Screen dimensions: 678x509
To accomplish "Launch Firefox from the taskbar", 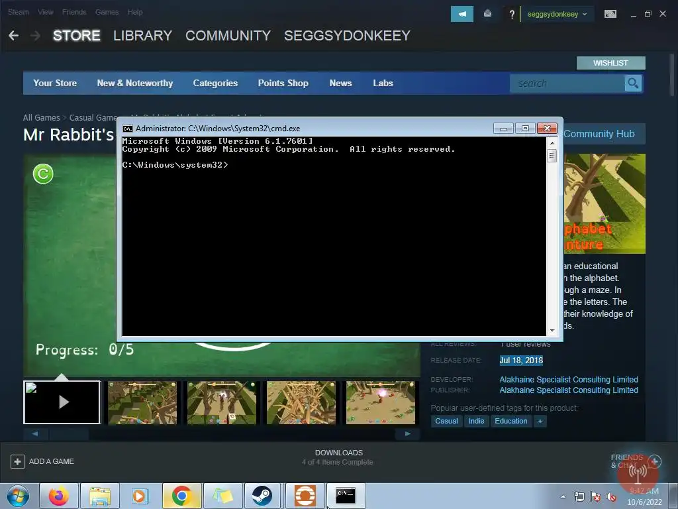I will coord(59,496).
